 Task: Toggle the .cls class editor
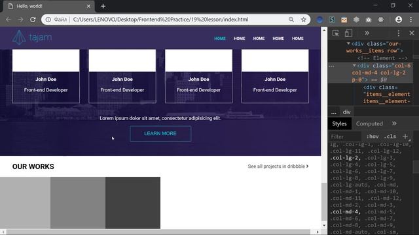click(390, 136)
